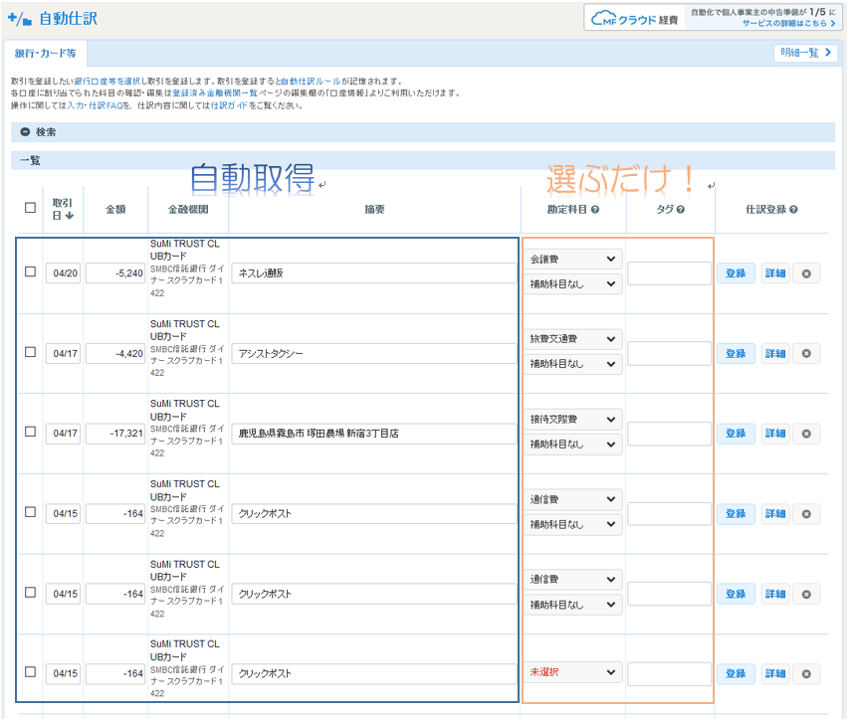Click 登録 for アシストタクシー row
The width and height of the screenshot is (849, 720).
tap(736, 354)
